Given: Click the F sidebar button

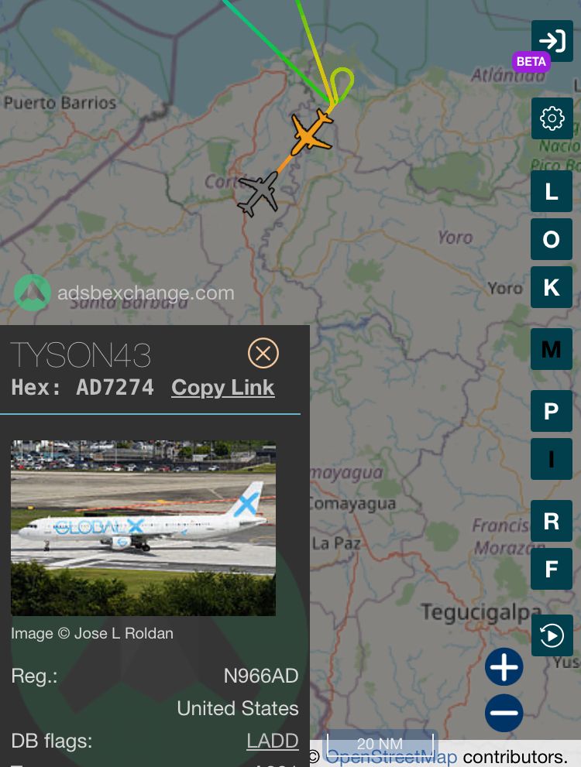Looking at the screenshot, I should point(552,569).
